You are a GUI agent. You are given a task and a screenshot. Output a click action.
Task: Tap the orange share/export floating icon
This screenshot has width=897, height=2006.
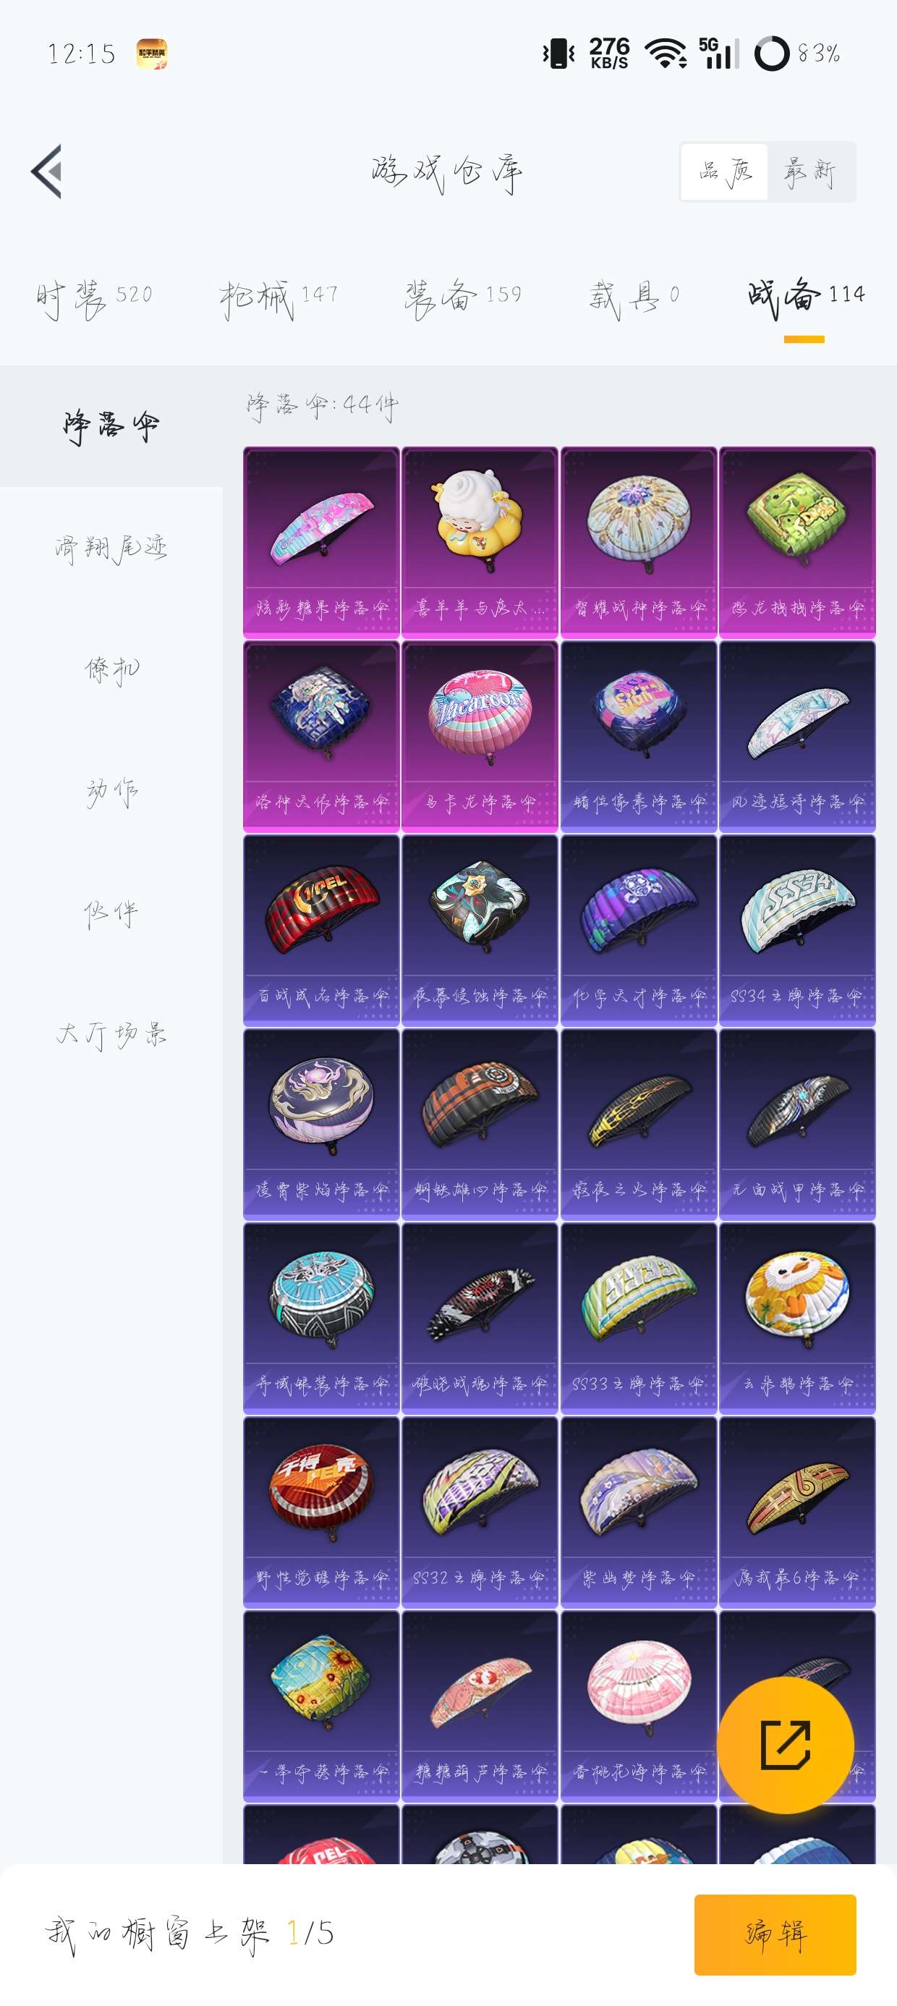pyautogui.click(x=785, y=1745)
